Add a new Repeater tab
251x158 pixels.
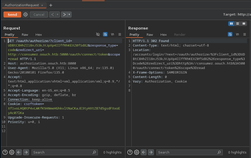click(x=51, y=5)
